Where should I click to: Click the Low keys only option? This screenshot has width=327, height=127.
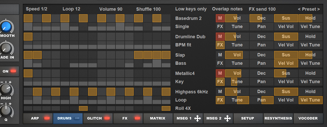click(191, 9)
